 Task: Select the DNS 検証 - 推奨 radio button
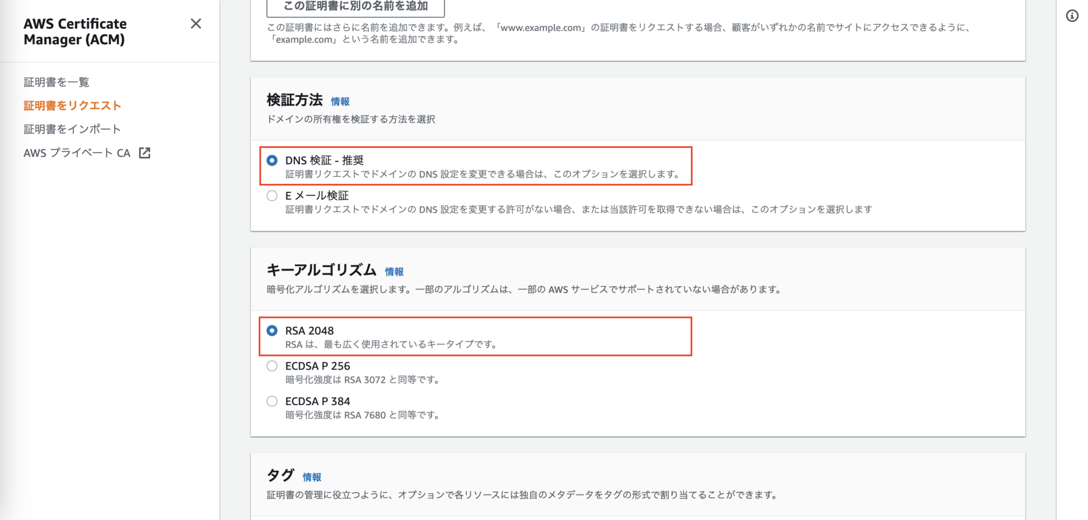[272, 160]
